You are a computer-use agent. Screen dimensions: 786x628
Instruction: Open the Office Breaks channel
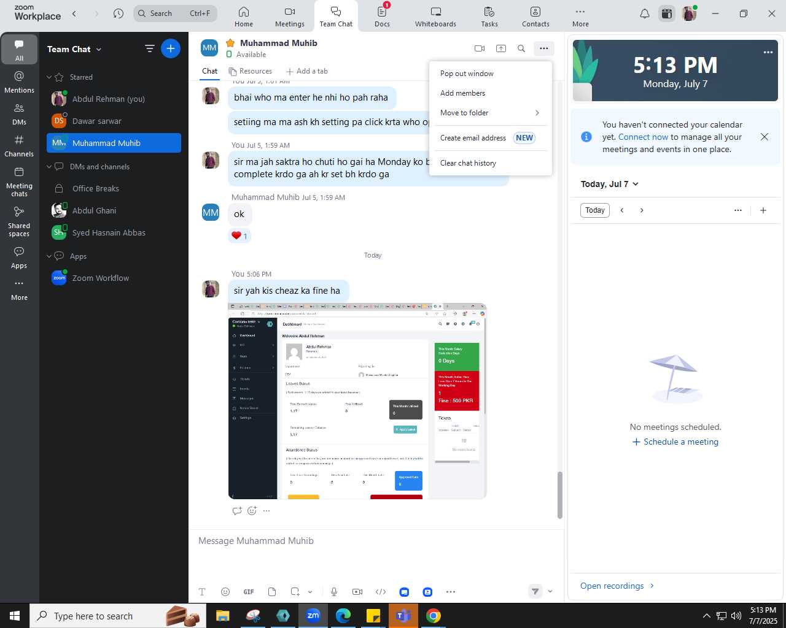[114, 188]
